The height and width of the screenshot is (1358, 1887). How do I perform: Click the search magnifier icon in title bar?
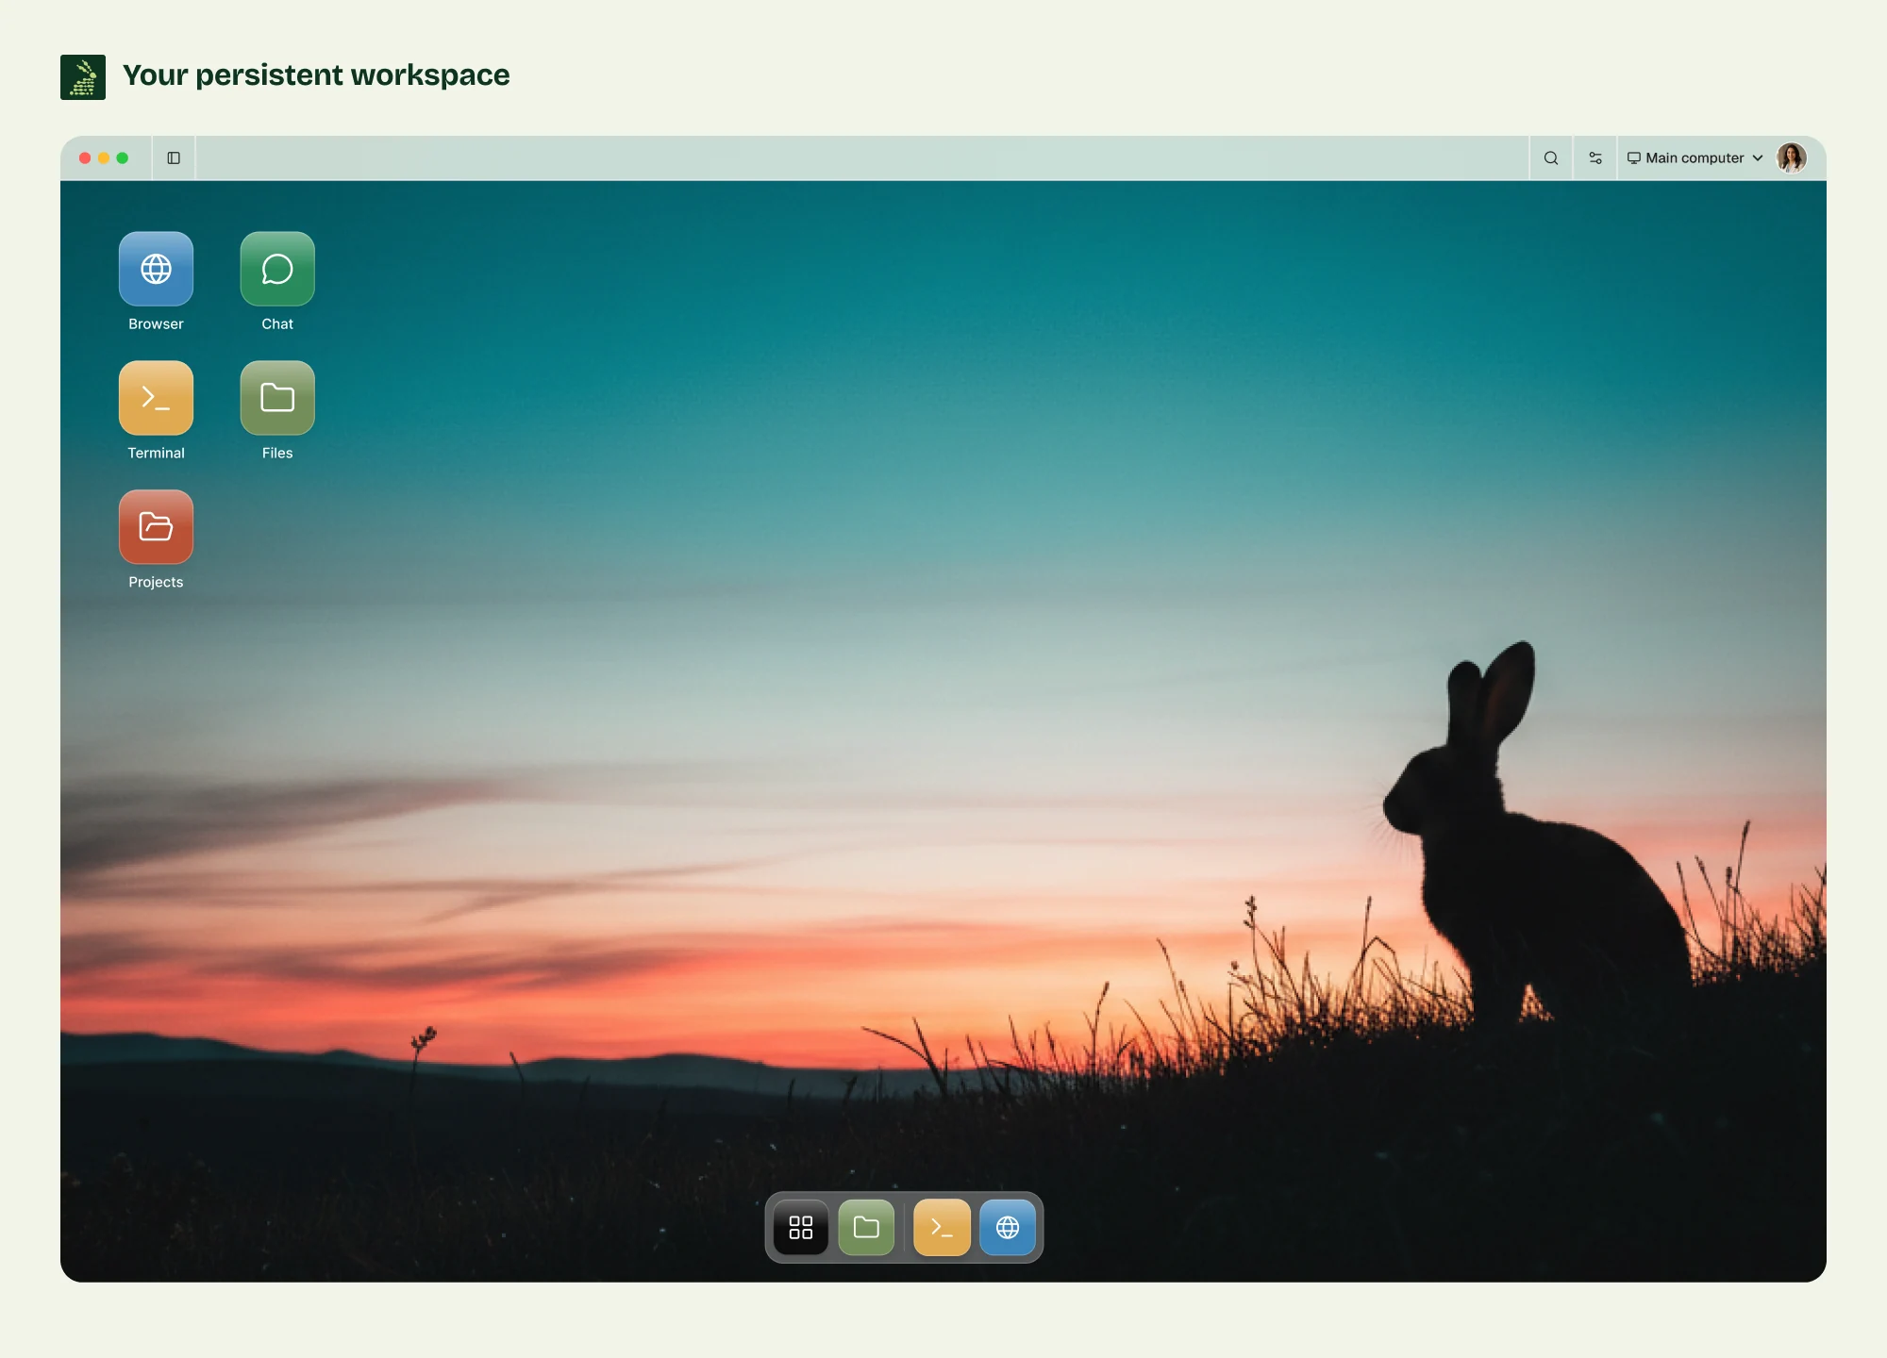1550,158
